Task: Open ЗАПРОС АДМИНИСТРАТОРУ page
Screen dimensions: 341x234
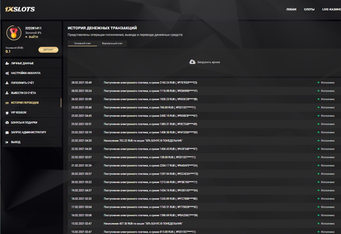Action: (32, 132)
